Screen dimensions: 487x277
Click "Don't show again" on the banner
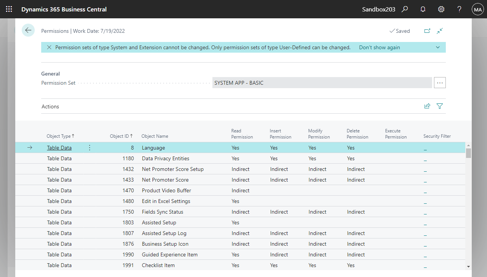(x=379, y=47)
